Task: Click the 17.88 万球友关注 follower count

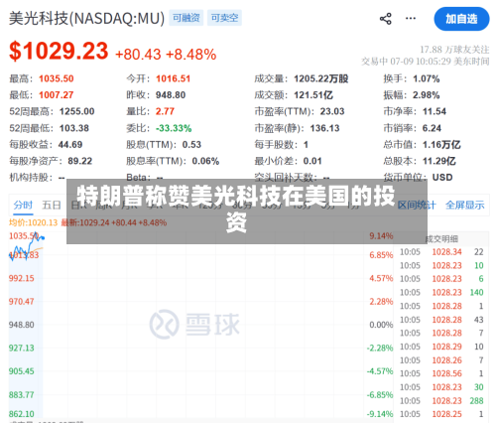Action: point(454,50)
